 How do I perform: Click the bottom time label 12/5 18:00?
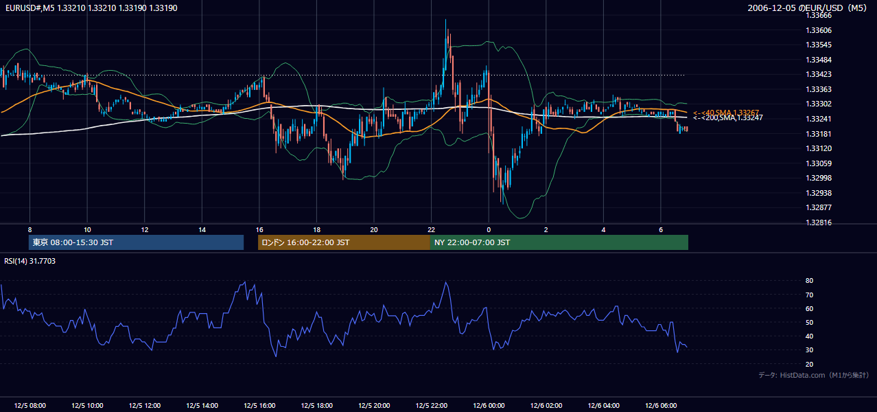click(316, 406)
